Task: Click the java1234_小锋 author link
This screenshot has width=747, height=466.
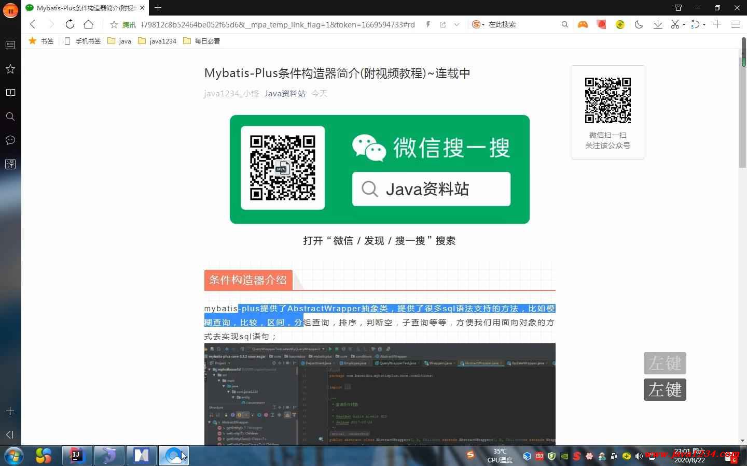Action: [231, 93]
